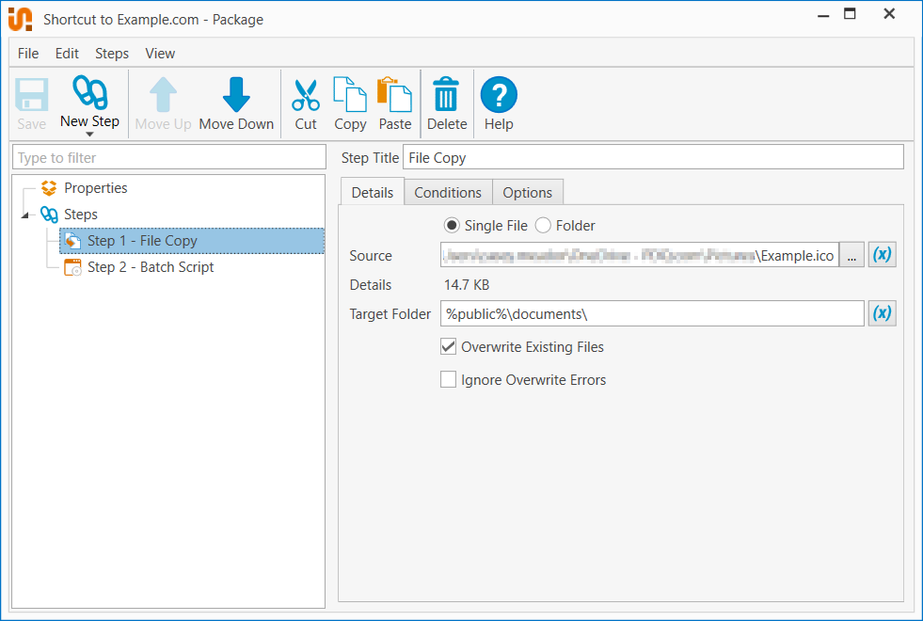
Task: Click the Type to filter field
Action: pos(169,157)
